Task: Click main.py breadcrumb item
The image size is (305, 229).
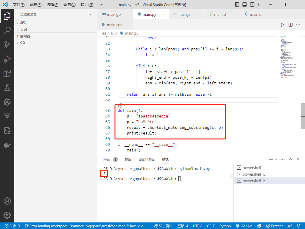Action: tap(129, 33)
